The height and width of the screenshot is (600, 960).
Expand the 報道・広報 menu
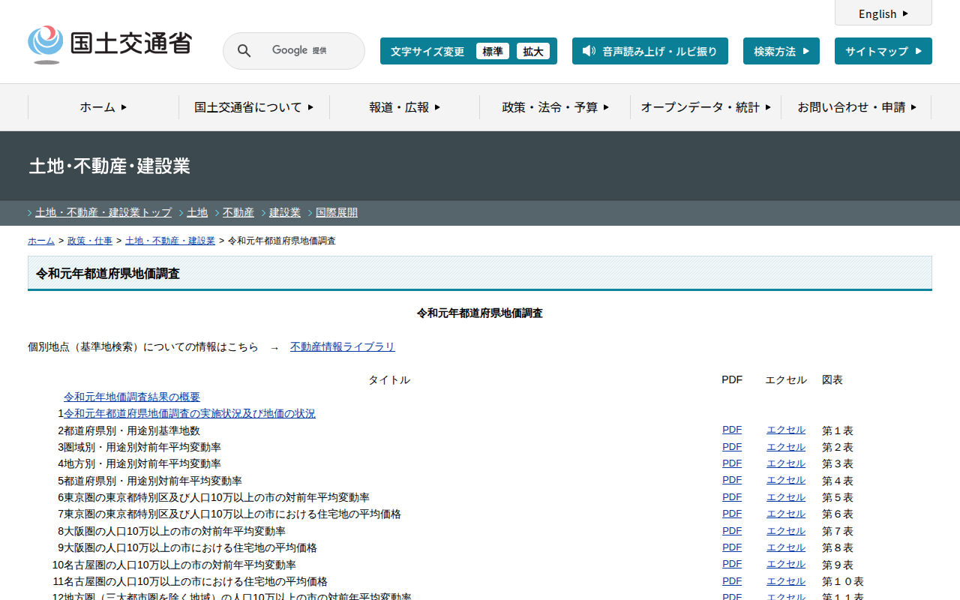point(404,107)
